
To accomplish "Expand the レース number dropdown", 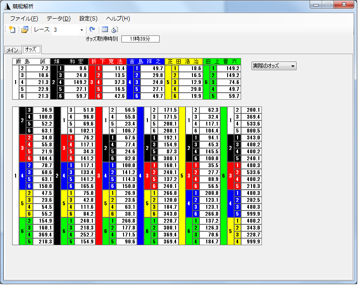I will [82, 30].
